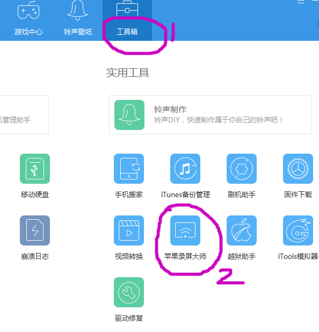Open the 驱动修复 driver repair icon
Image resolution: width=319 pixels, height=332 pixels.
[129, 292]
